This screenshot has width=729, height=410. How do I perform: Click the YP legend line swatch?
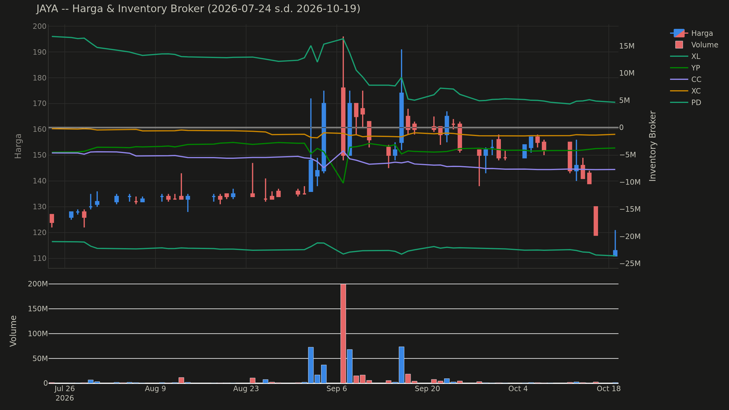coord(678,68)
